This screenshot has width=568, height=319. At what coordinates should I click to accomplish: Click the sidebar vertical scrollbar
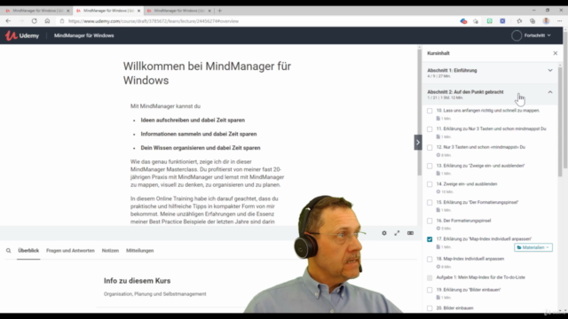pyautogui.click(x=560, y=121)
